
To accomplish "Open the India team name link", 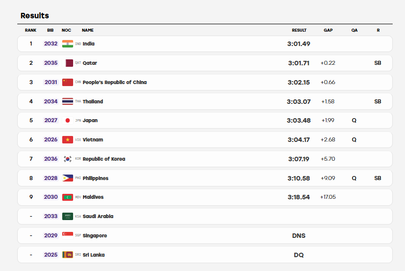I will [x=88, y=44].
